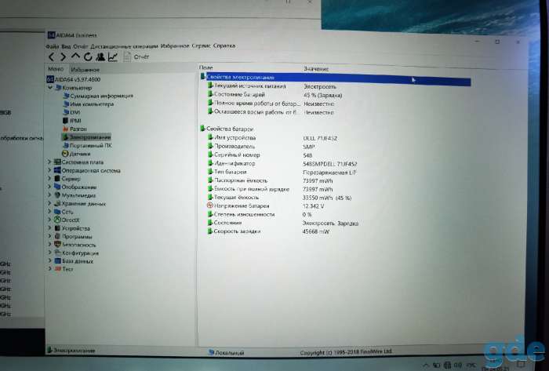This screenshot has width=549, height=371.
Task: Expand the Мультимедиа node
Action: [x=49, y=195]
